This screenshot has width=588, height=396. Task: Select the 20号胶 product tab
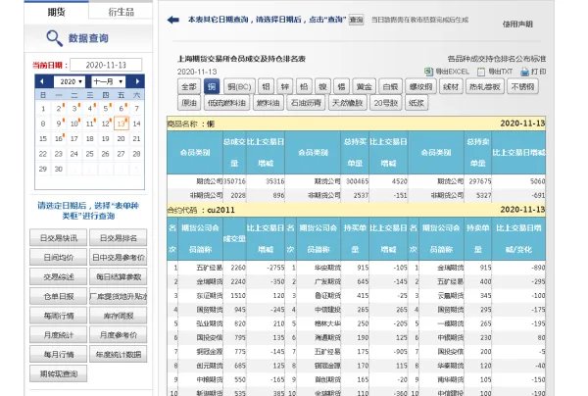tap(385, 103)
